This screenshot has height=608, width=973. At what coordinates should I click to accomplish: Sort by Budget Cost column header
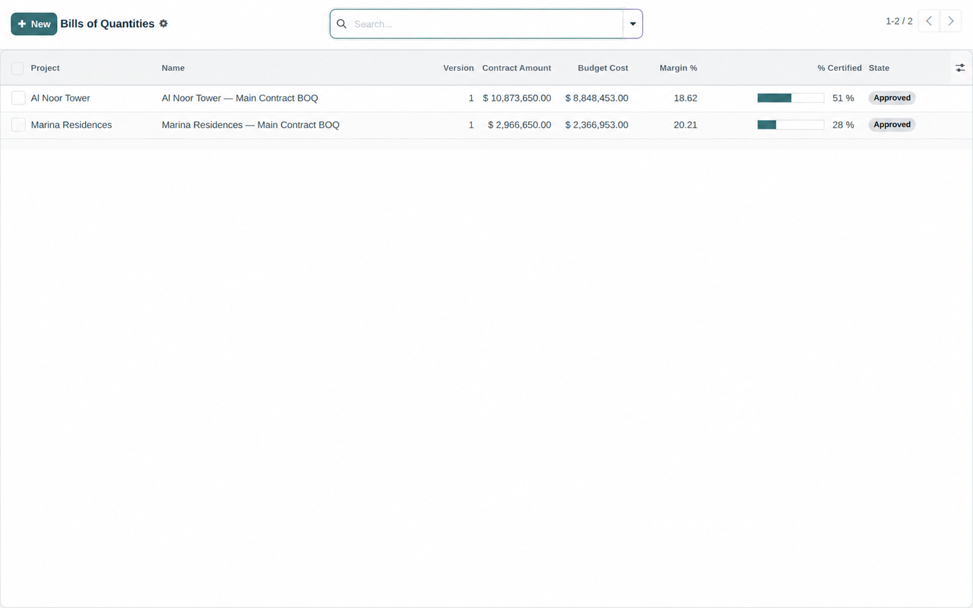coord(603,68)
